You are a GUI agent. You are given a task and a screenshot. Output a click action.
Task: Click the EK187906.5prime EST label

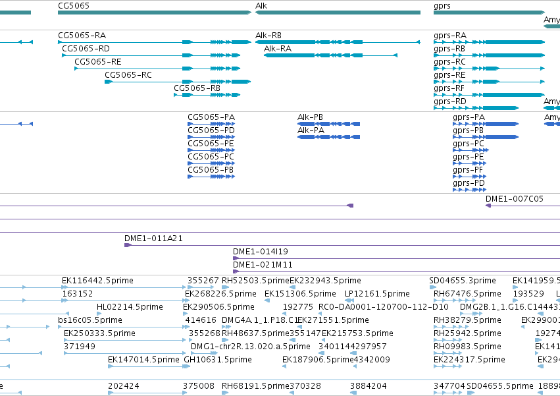coord(318,360)
